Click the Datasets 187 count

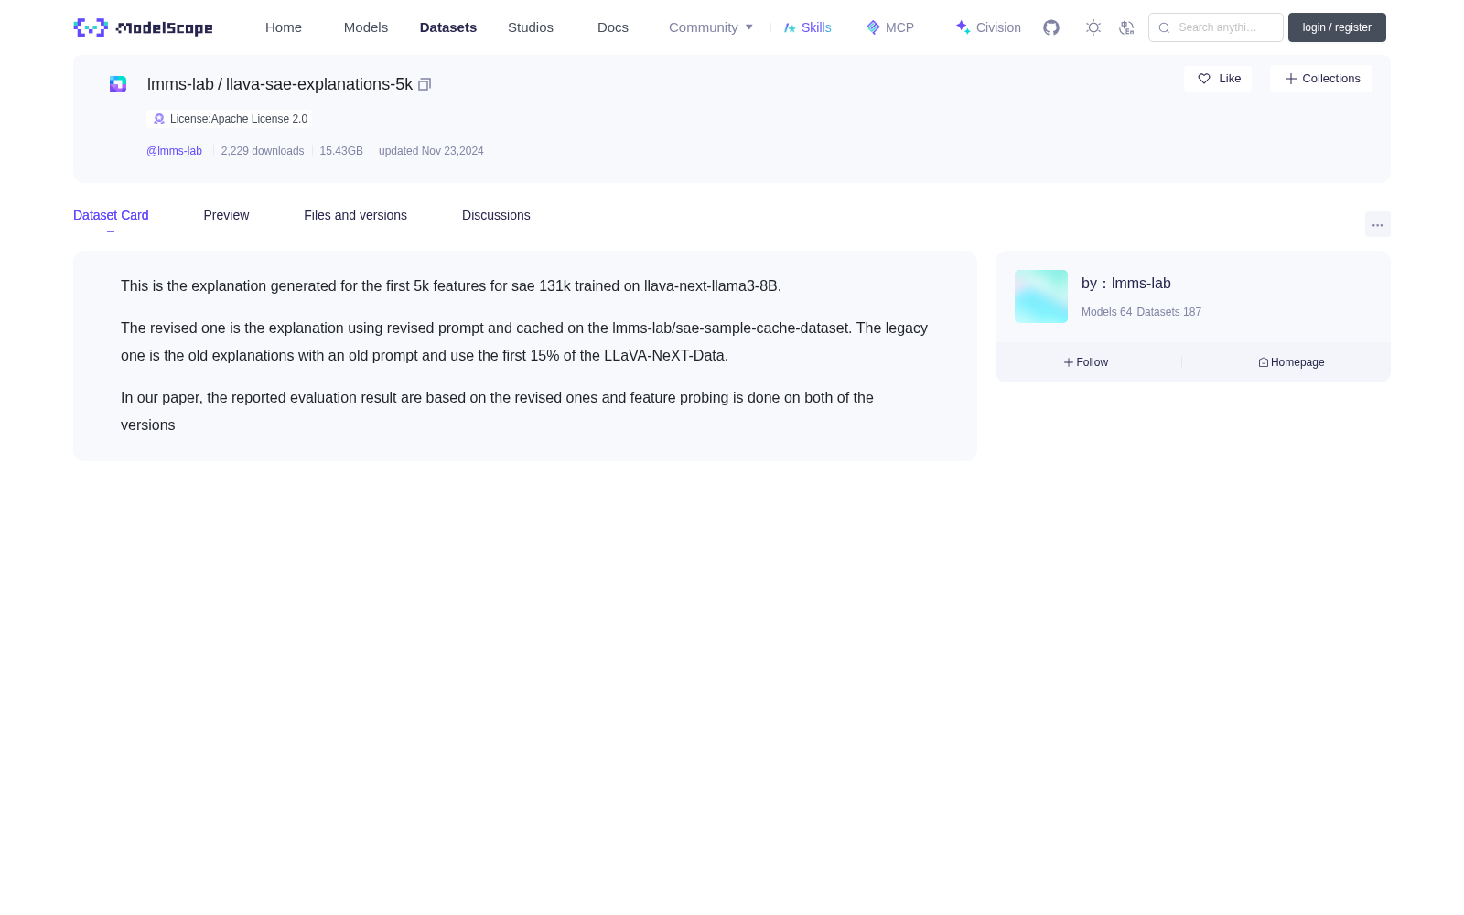(x=1169, y=312)
